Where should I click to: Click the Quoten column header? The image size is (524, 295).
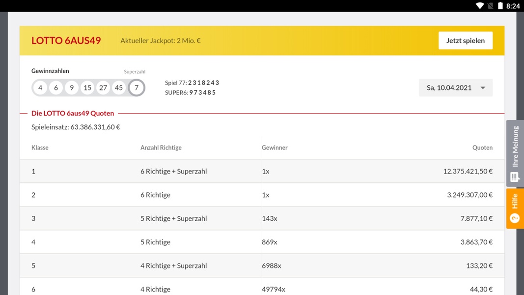tap(482, 147)
